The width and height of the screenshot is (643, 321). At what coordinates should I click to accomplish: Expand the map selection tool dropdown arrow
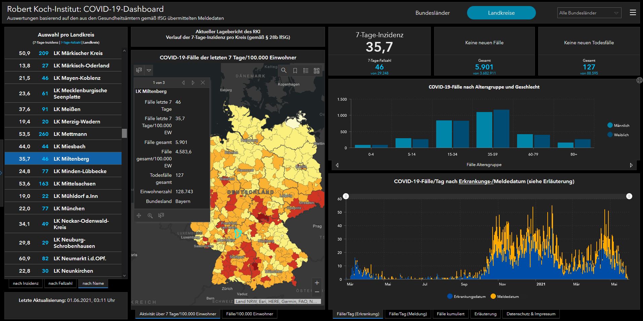[x=149, y=70]
